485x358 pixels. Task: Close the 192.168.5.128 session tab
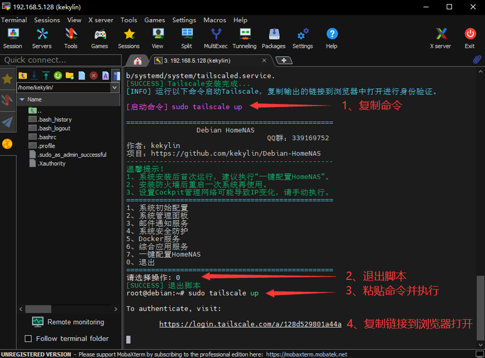coord(264,60)
